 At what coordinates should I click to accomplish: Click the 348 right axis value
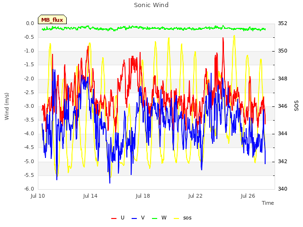(283, 79)
